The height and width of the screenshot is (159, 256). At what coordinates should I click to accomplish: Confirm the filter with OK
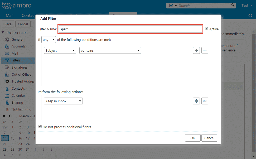tap(192, 138)
